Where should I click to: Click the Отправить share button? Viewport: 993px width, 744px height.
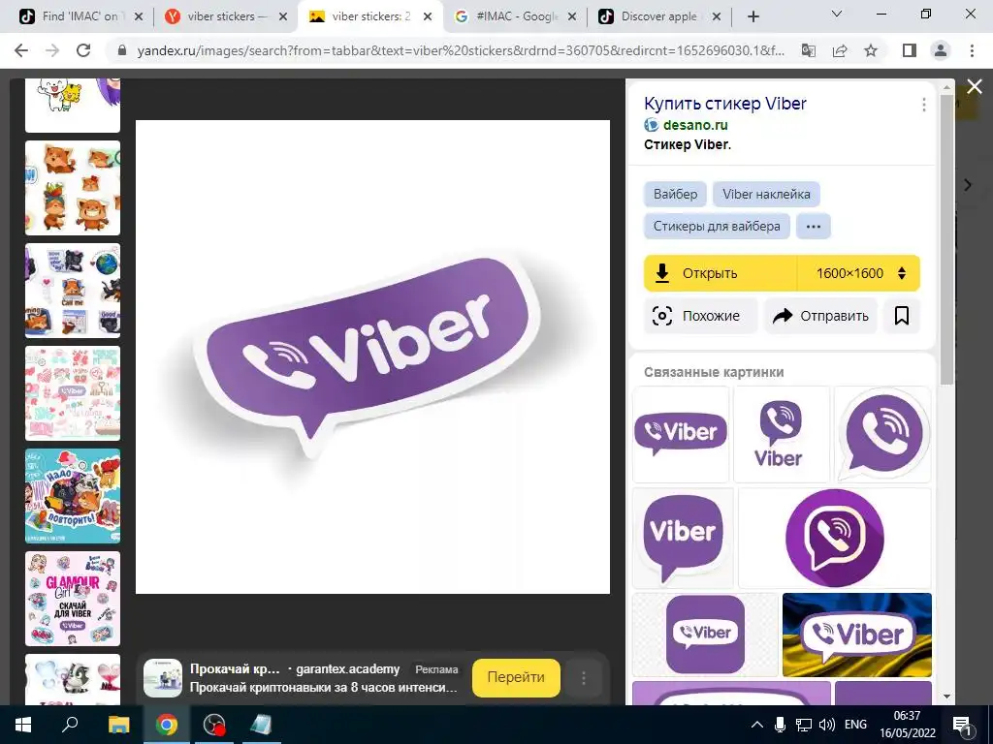point(820,315)
